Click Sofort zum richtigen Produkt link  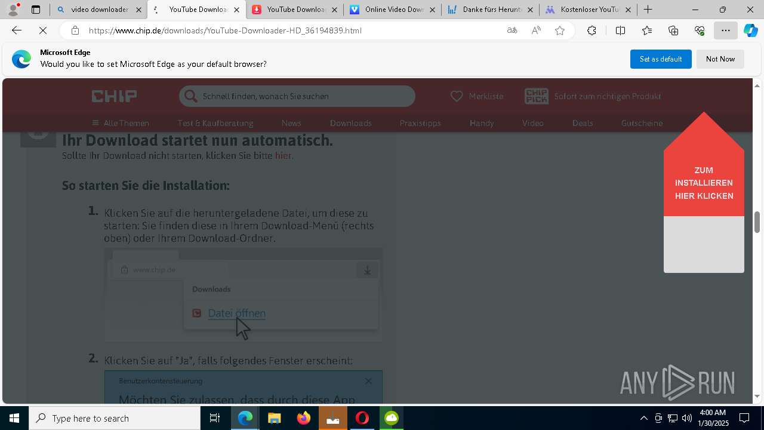pyautogui.click(x=608, y=96)
